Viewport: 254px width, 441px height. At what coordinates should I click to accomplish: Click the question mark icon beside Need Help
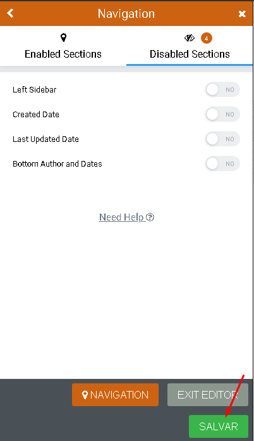(150, 217)
